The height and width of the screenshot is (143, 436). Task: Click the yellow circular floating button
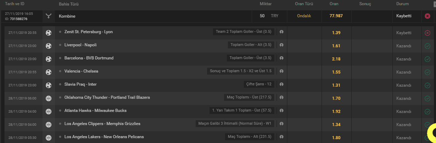tap(432, 133)
